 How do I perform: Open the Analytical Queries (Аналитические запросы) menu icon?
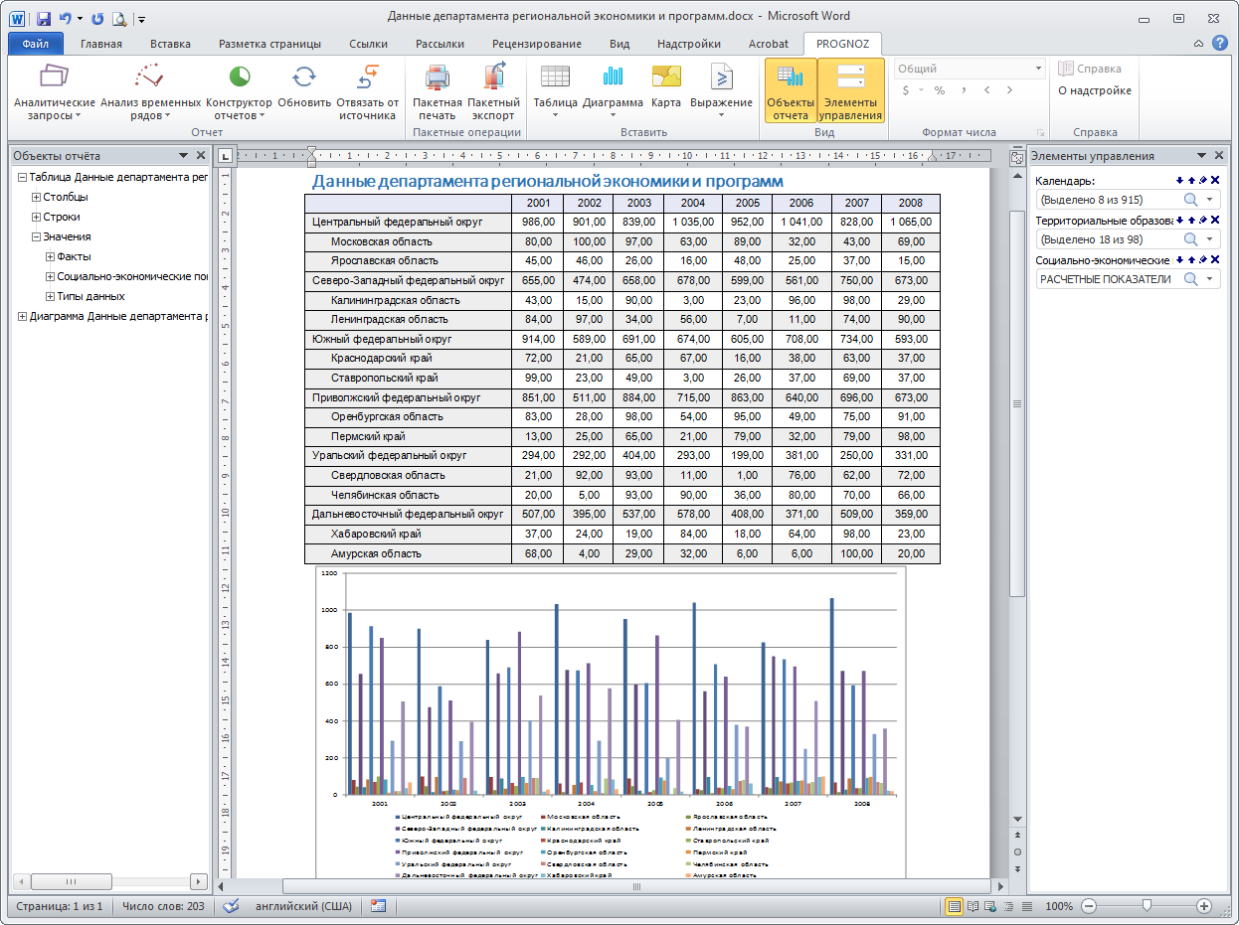(54, 77)
